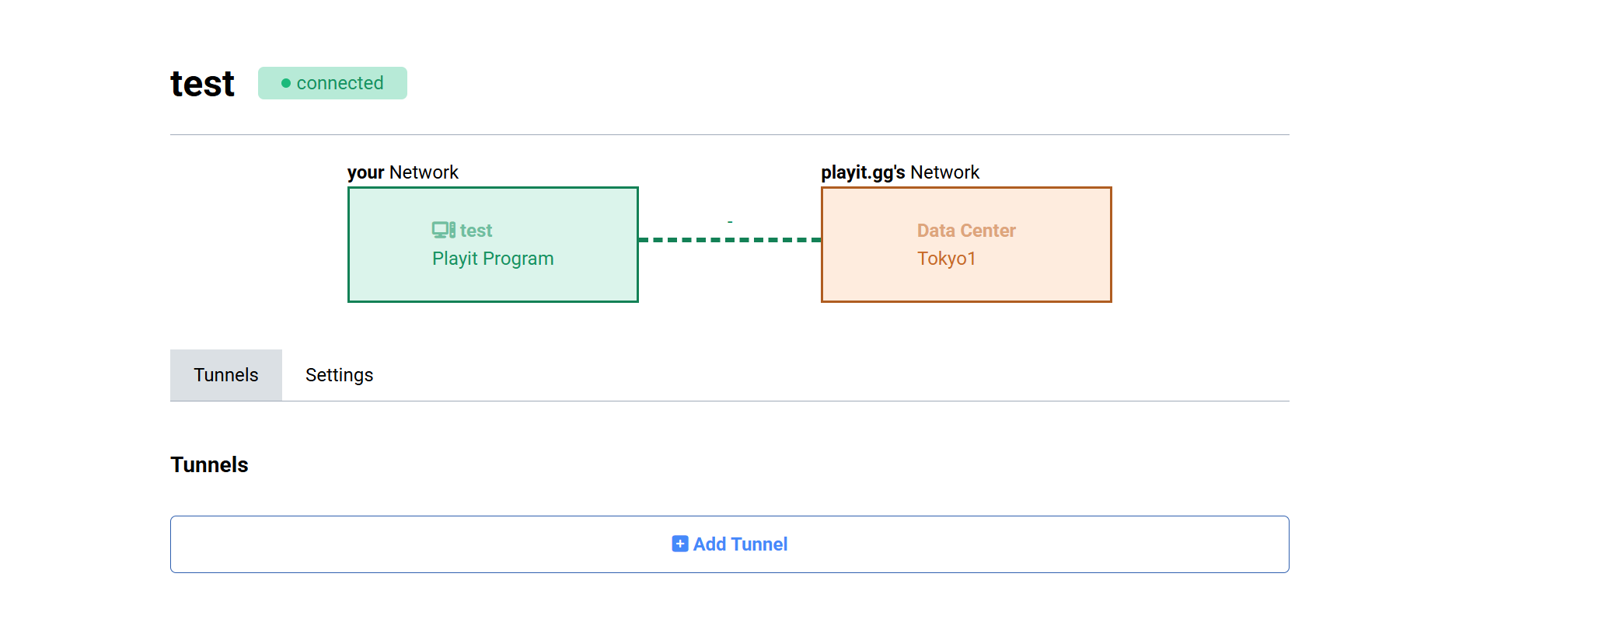The height and width of the screenshot is (636, 1623).
Task: Click the bold Tunnels section heading
Action: pos(209,464)
